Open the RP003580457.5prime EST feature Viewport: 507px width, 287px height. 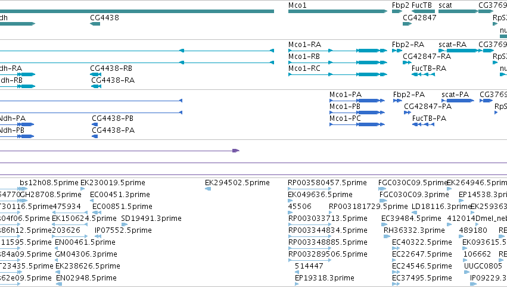pos(309,189)
